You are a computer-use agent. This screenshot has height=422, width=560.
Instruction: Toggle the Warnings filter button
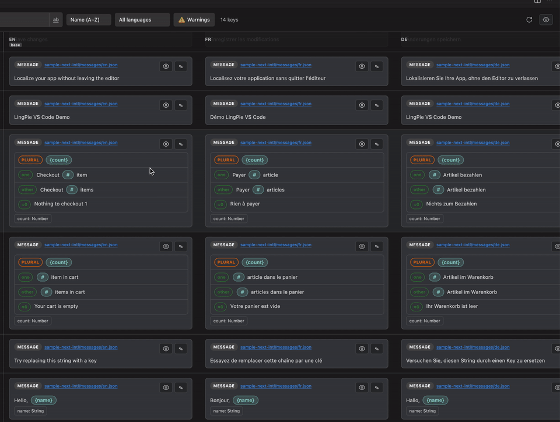[x=194, y=20]
